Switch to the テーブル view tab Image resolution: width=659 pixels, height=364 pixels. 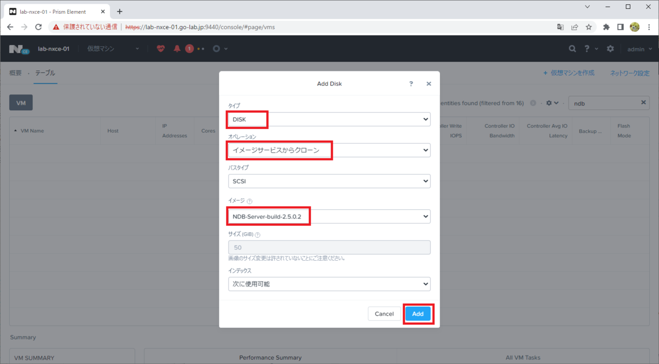click(46, 73)
